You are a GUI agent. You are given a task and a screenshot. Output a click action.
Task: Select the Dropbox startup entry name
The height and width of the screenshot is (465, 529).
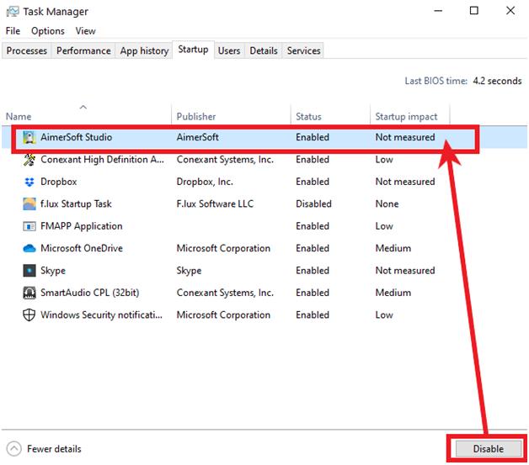point(59,182)
